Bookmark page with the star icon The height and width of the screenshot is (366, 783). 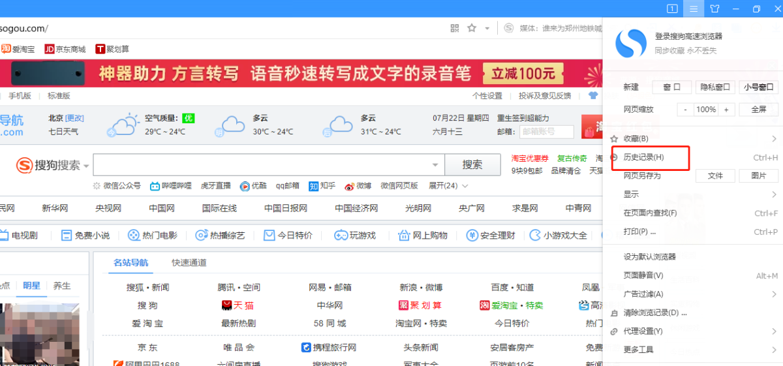point(472,28)
